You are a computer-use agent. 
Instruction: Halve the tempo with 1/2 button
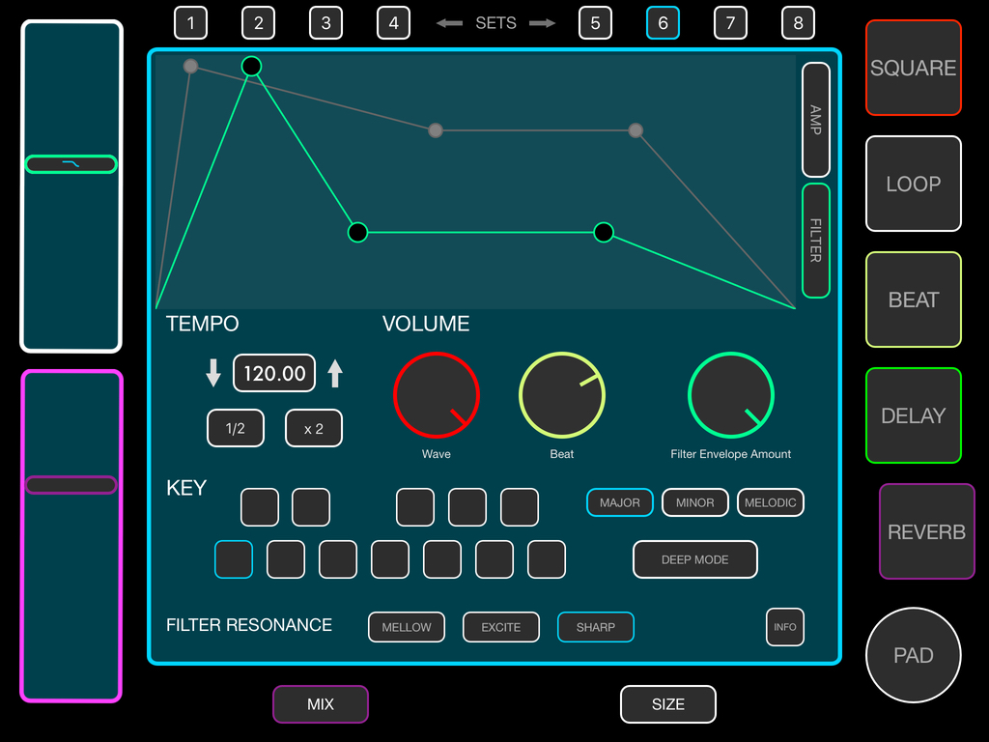tap(236, 428)
